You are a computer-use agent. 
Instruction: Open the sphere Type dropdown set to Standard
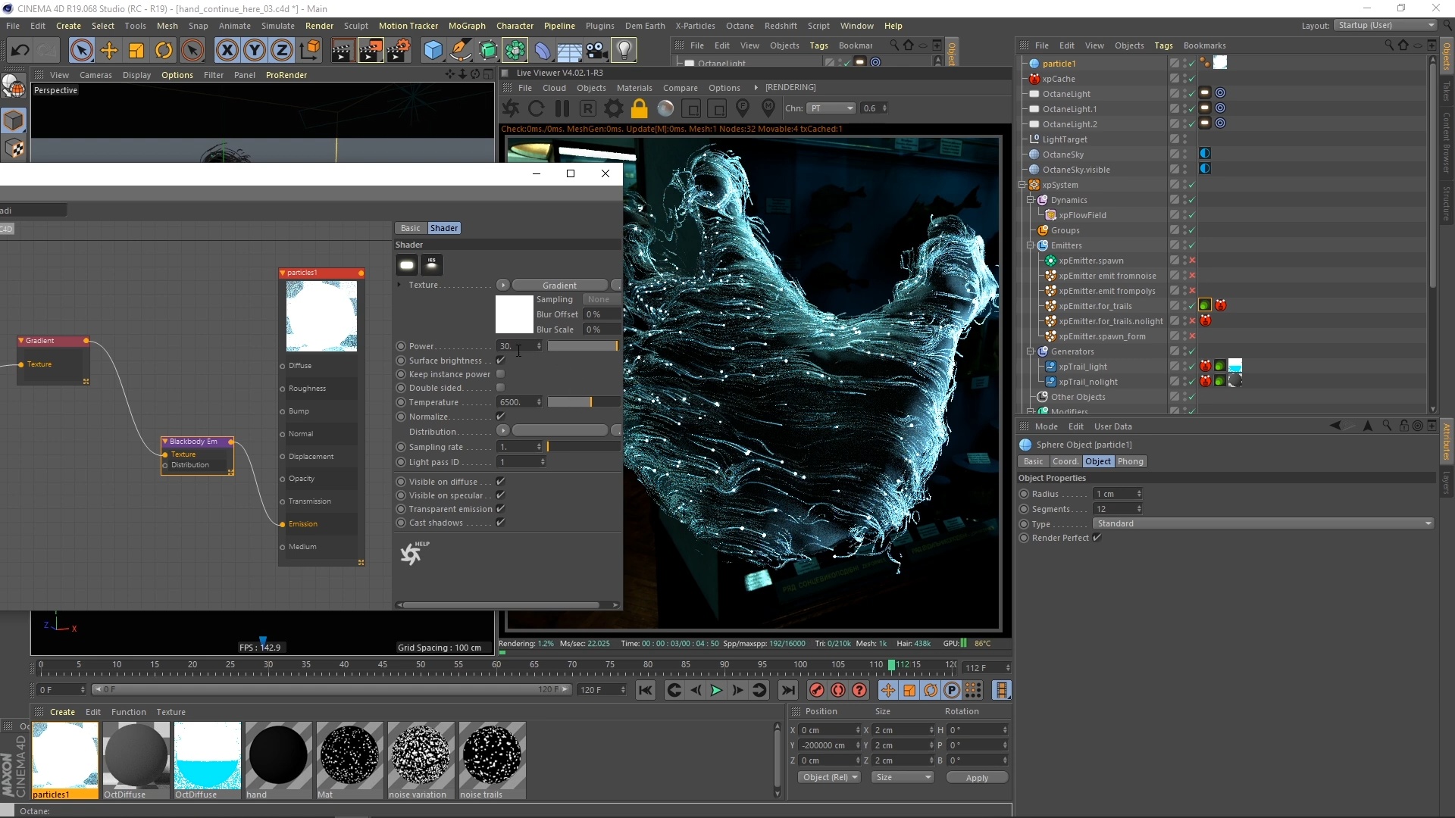[x=1263, y=523]
